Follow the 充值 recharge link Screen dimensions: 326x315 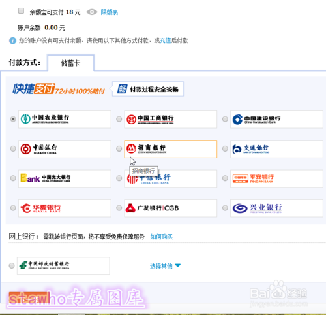(166, 41)
